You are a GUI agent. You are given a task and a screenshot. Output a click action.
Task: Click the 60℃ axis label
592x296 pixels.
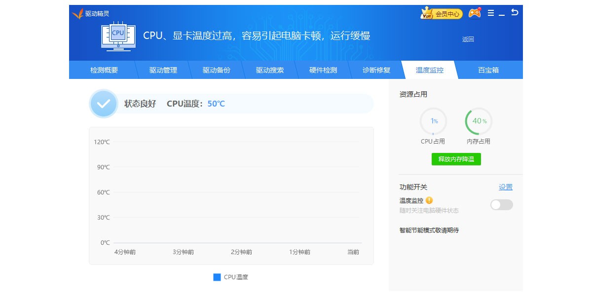pos(104,192)
